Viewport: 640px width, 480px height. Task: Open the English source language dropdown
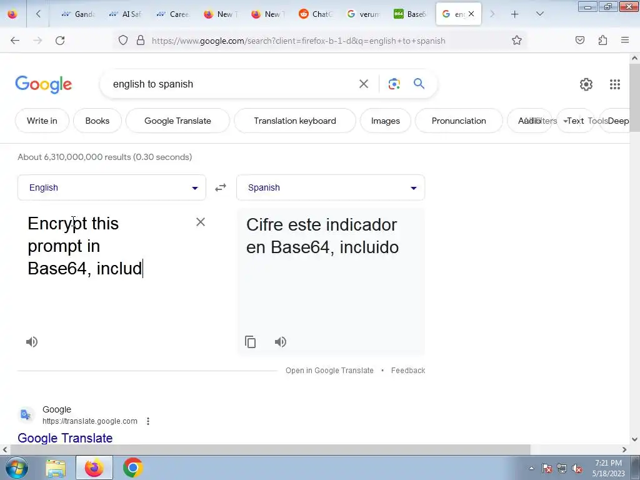click(111, 187)
